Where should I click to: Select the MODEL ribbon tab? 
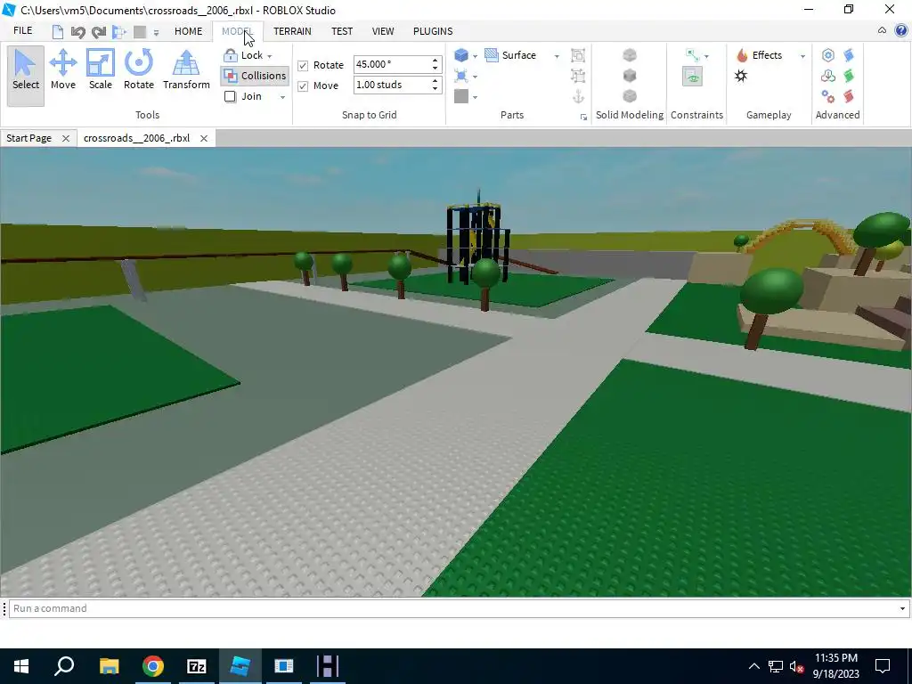point(237,31)
